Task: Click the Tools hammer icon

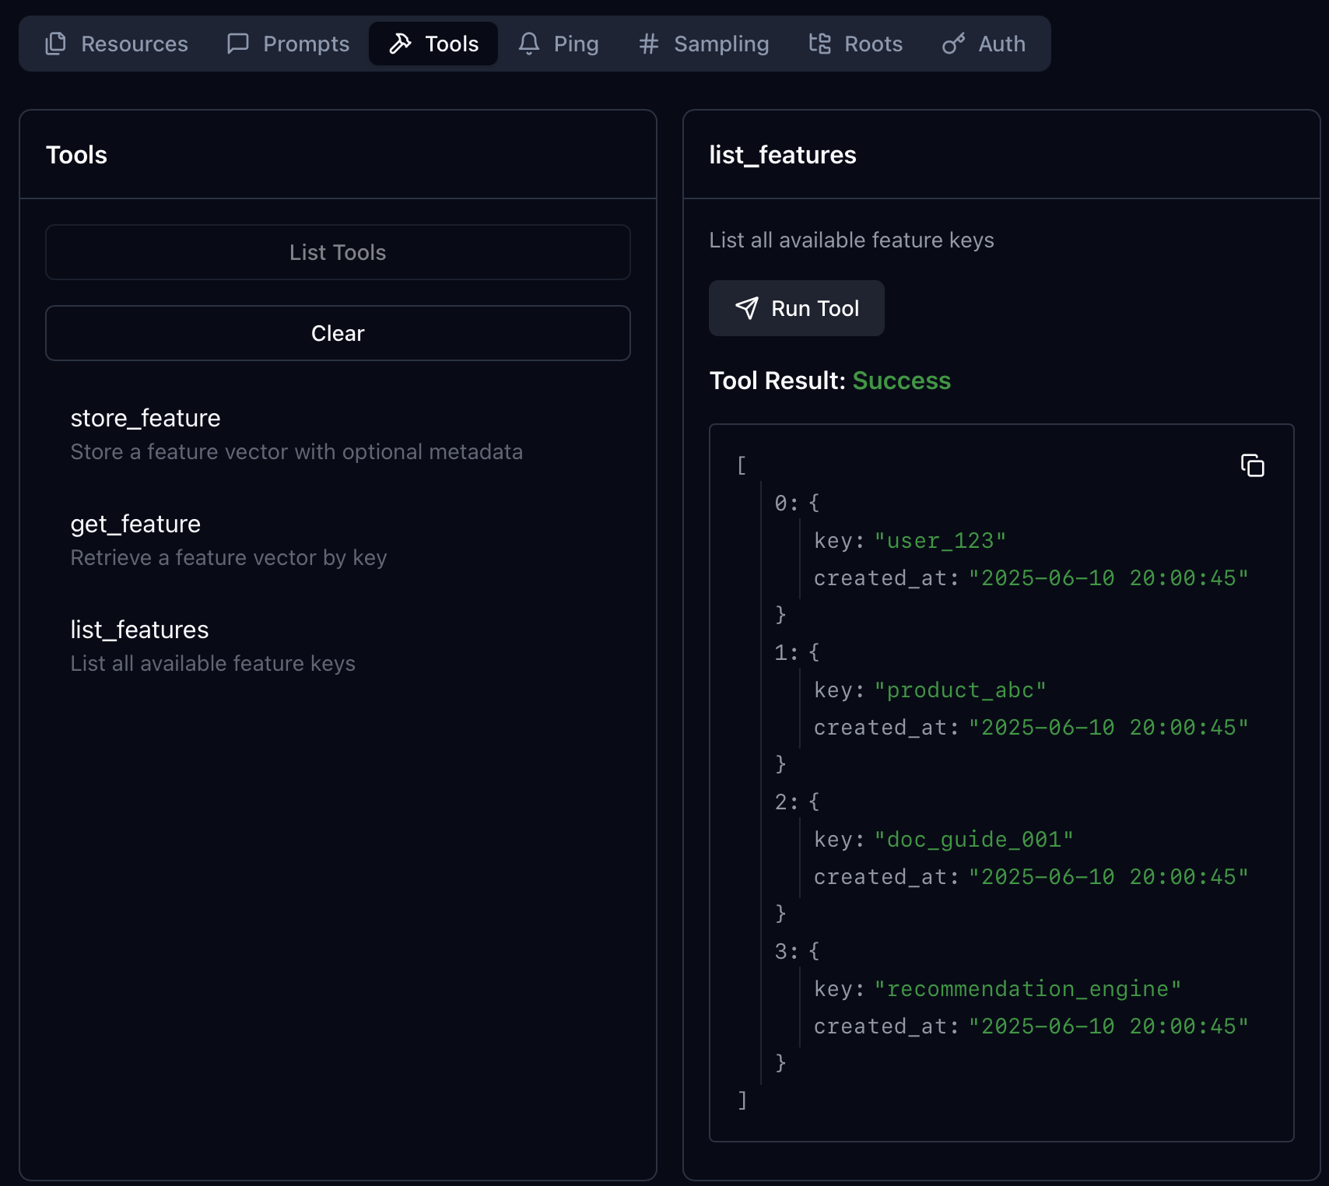Action: [400, 44]
